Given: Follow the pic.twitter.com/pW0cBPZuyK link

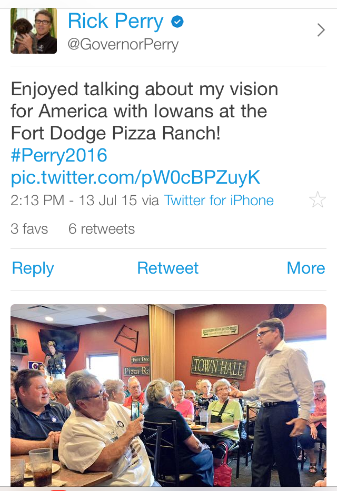Looking at the screenshot, I should [x=135, y=177].
